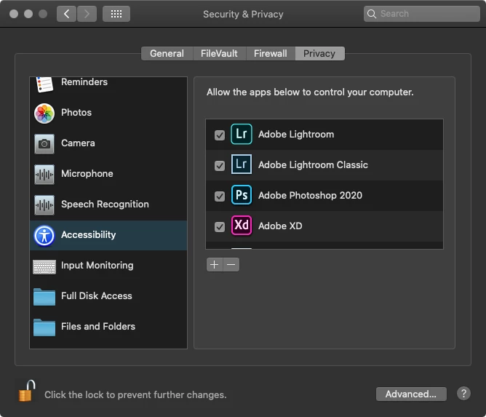Choose the Files and Folders label
Viewport: 486px width, 417px height.
pyautogui.click(x=98, y=327)
